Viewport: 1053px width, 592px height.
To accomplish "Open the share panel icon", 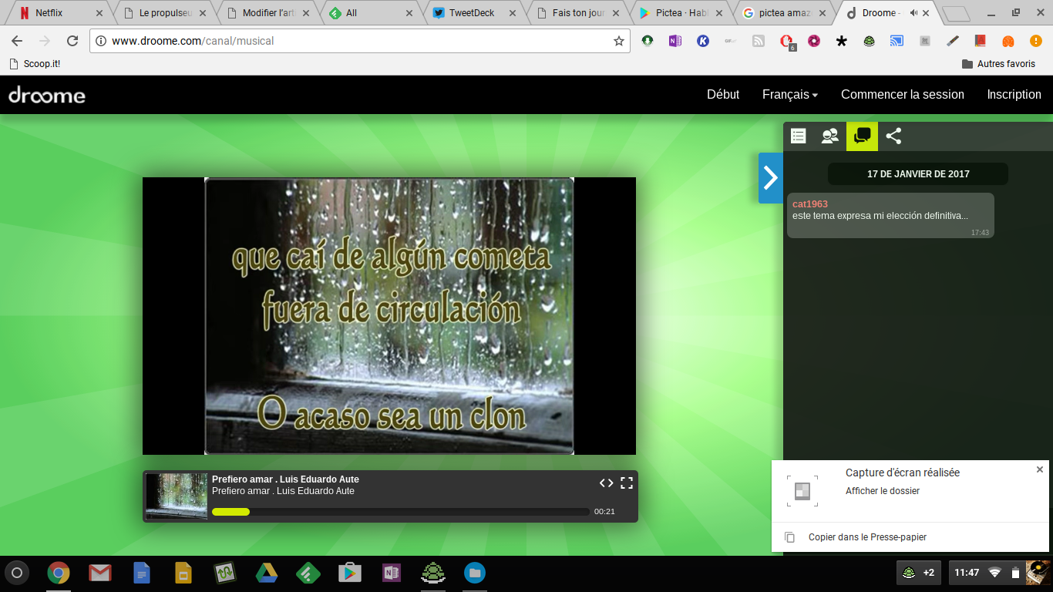I will (893, 136).
